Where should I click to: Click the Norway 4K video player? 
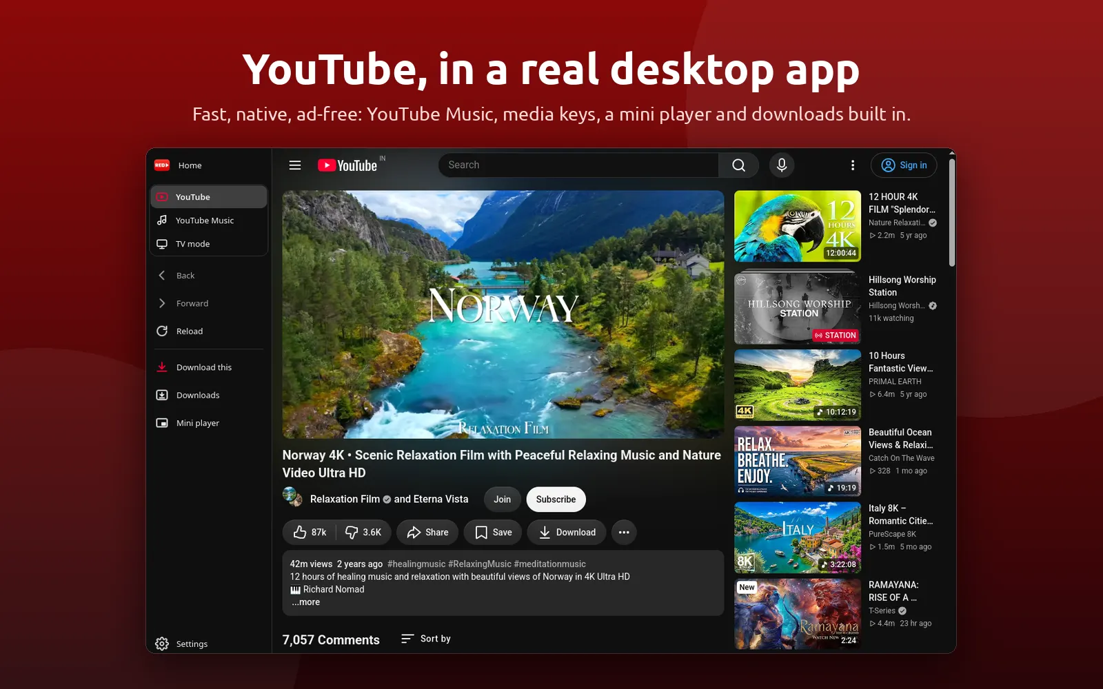(x=503, y=315)
